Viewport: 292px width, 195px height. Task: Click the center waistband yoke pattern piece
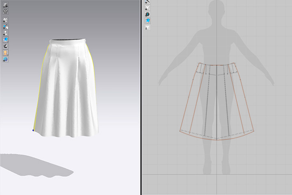pos(216,70)
